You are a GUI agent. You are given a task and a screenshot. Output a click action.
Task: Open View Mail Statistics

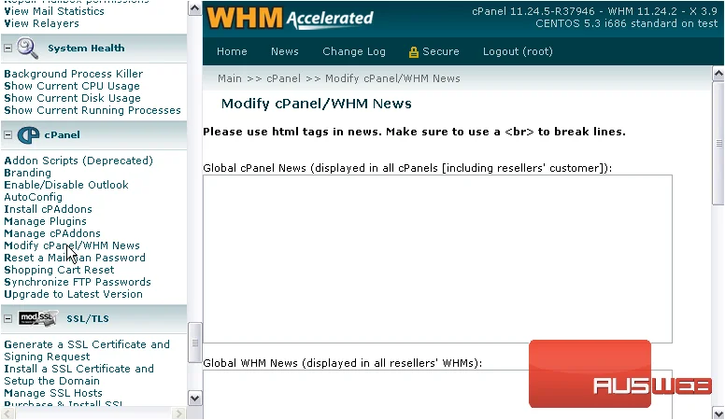point(54,11)
